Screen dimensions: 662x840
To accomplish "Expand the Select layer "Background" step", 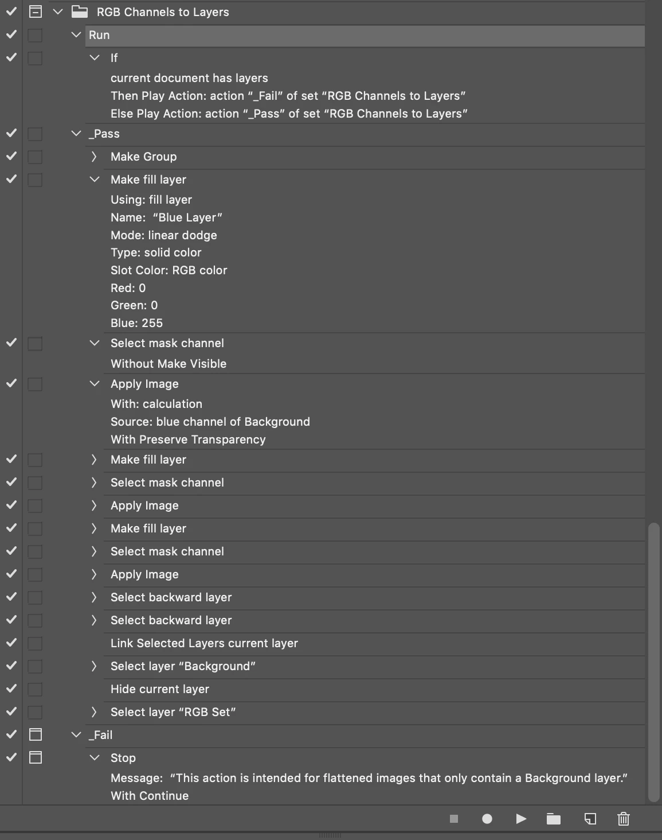I will pyautogui.click(x=95, y=666).
